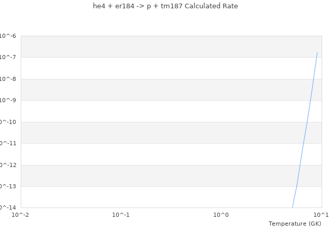Screen dimensions: 332x249
Task: Select the 10^-1 x-axis tick label
Action: click(x=121, y=215)
